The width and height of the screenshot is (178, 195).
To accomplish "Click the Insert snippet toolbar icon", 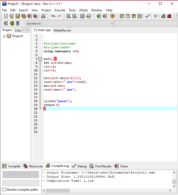I will pos(6,23).
